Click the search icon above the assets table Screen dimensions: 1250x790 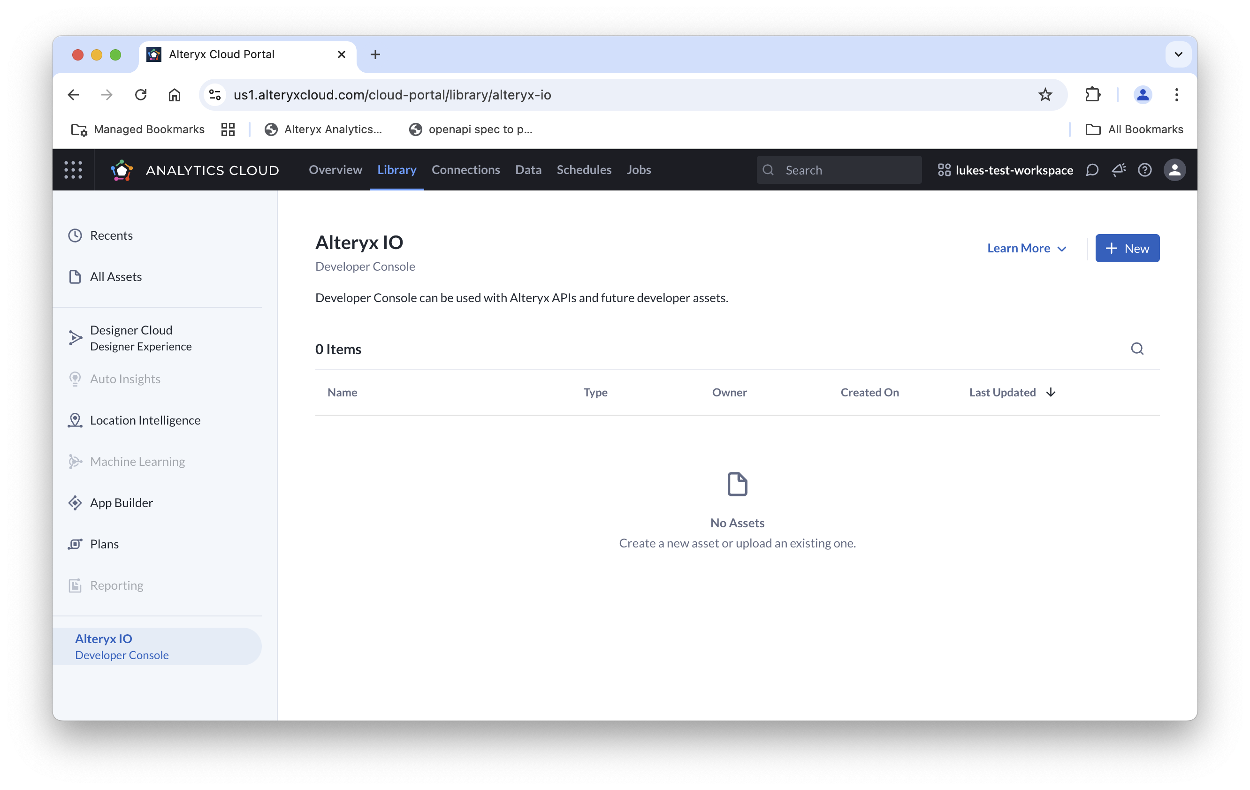(1137, 349)
